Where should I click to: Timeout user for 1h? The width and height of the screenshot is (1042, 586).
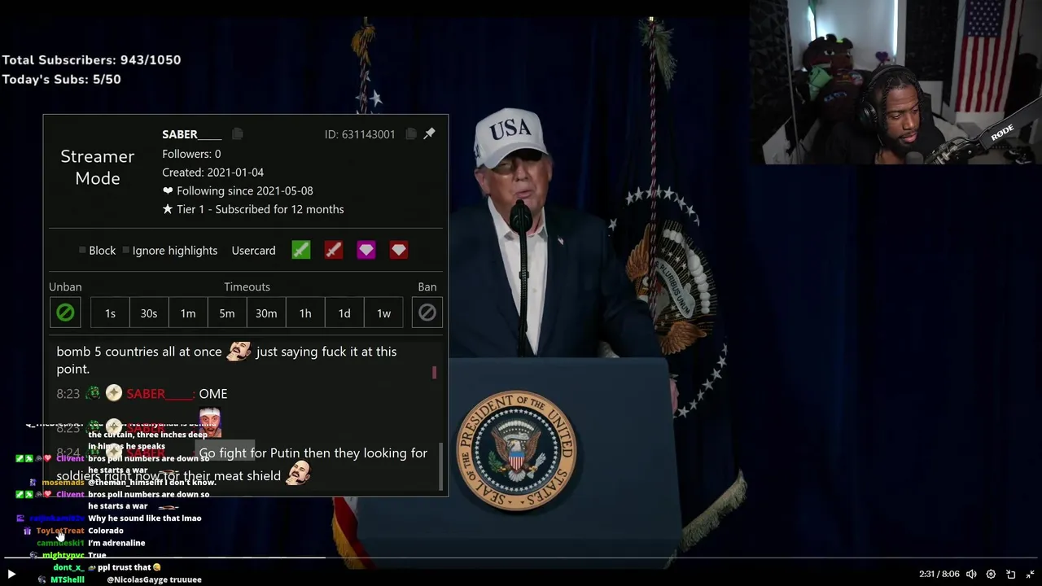[305, 313]
